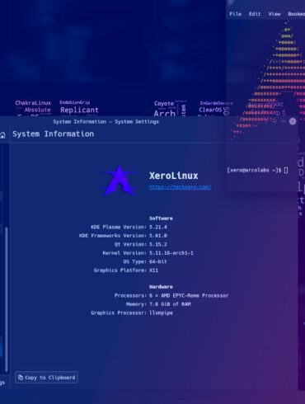Click the XeroLinux distribution name
Image resolution: width=305 pixels, height=404 pixels.
click(x=173, y=176)
